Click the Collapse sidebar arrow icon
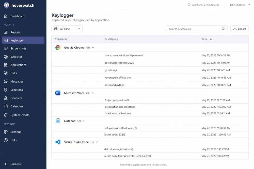Image resolution: width=254 pixels, height=169 pixels. 6,164
